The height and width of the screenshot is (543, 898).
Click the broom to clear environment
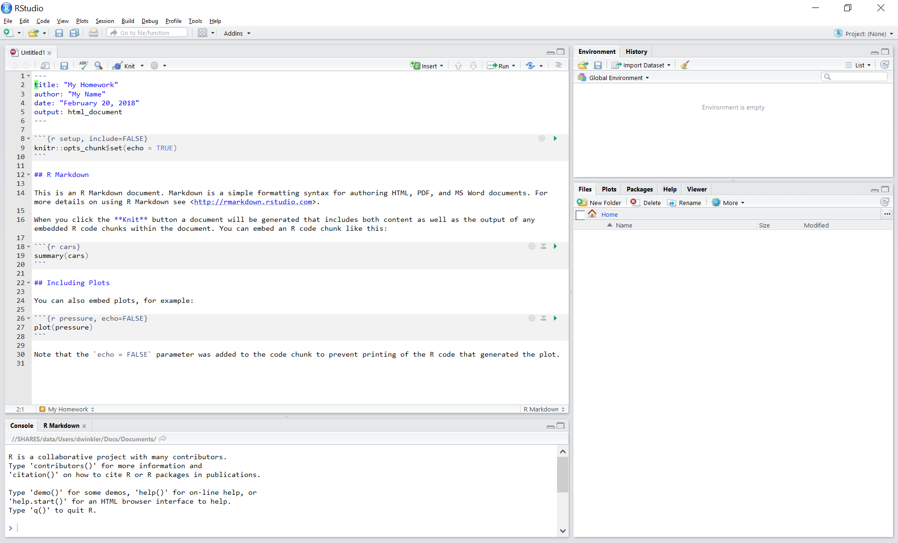point(685,65)
